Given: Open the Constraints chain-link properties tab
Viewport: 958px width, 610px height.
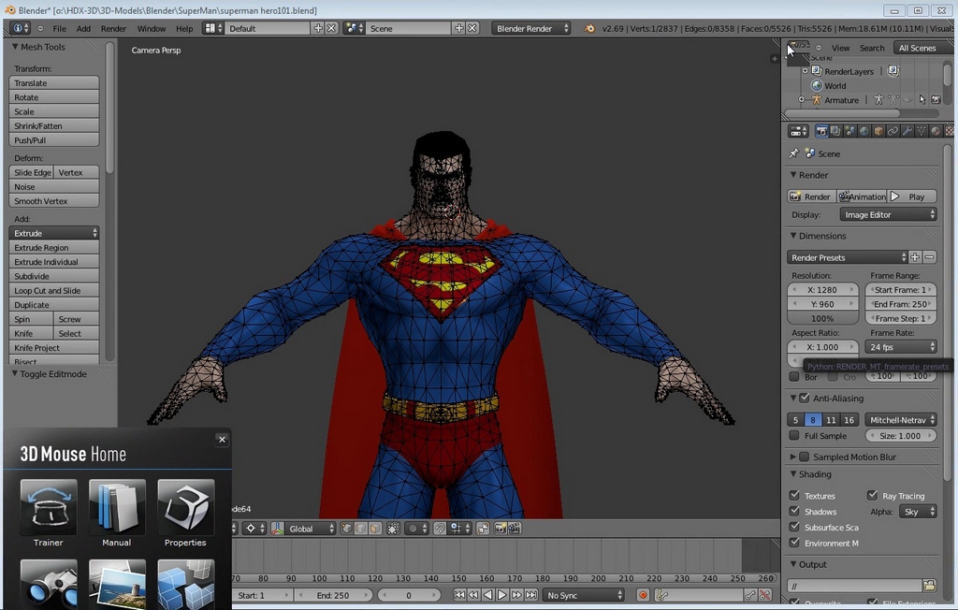Looking at the screenshot, I should [893, 131].
